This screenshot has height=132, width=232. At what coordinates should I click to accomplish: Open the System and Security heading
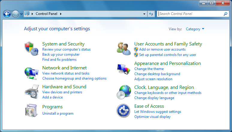63,44
